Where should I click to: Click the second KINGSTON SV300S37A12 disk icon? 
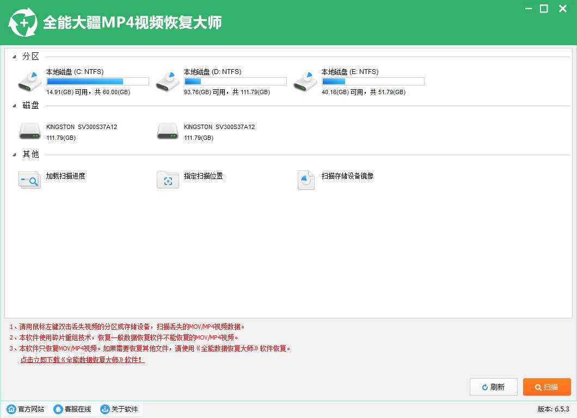(168, 131)
